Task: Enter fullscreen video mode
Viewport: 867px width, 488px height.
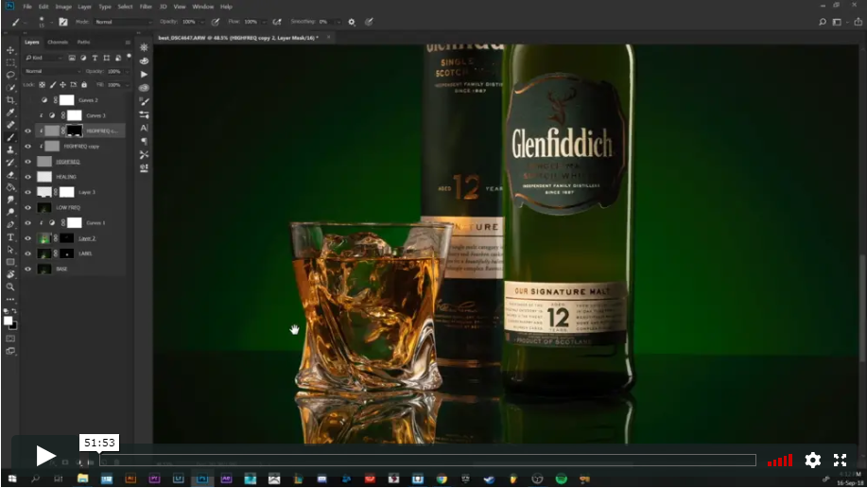Action: point(840,460)
